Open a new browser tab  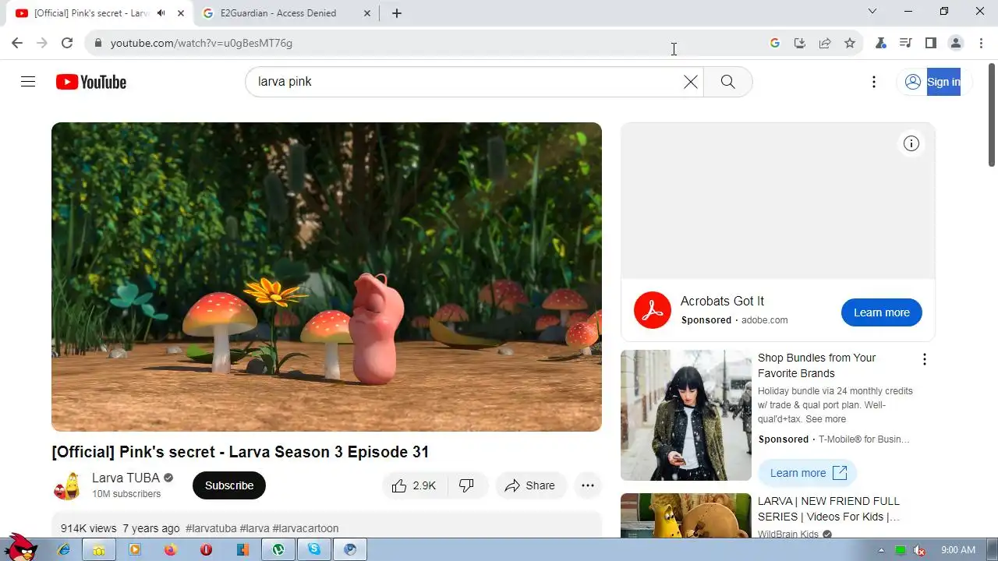tap(397, 13)
